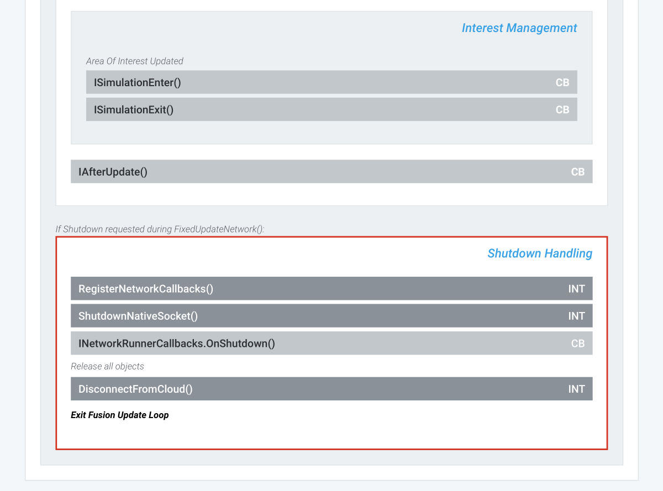Select the 'If Shutdown requested during FixedUpdateNetwork' note
663x491 pixels.
tap(160, 229)
